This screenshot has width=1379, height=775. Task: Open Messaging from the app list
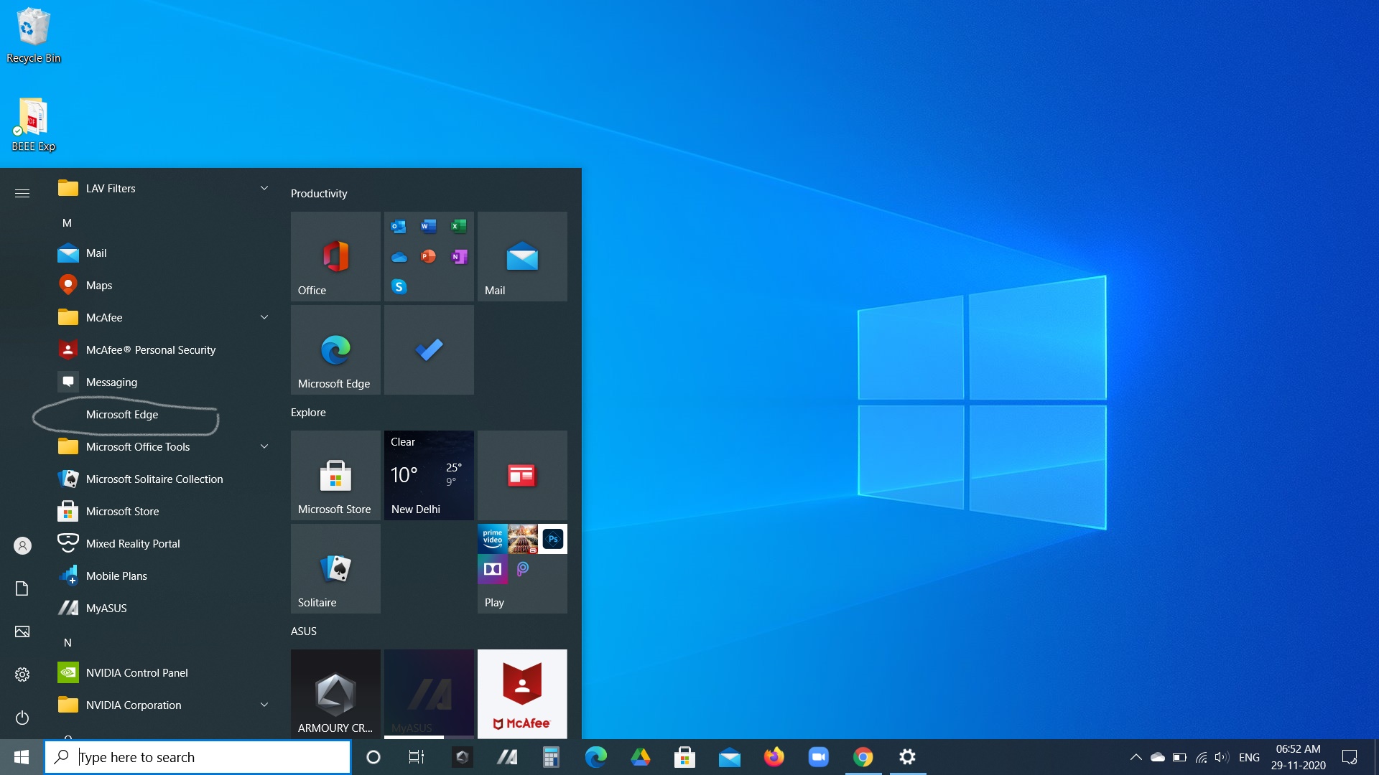[x=164, y=382]
